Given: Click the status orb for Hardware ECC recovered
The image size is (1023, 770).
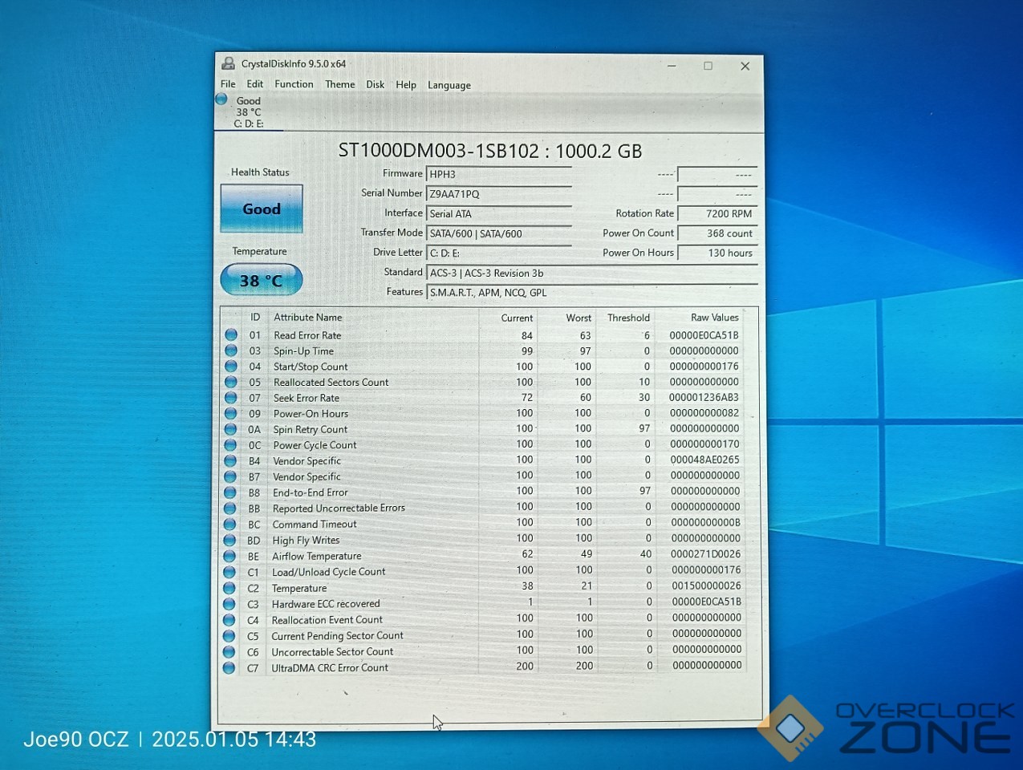Looking at the screenshot, I should click(x=229, y=604).
